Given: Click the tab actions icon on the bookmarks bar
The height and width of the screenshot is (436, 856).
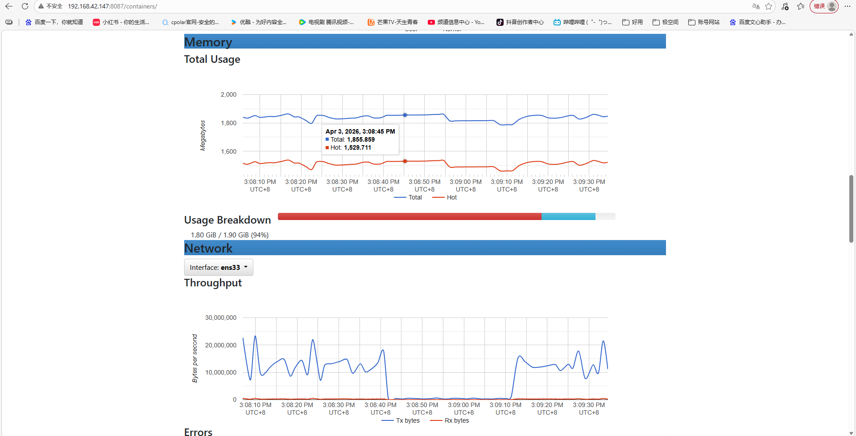Looking at the screenshot, I should 9,22.
